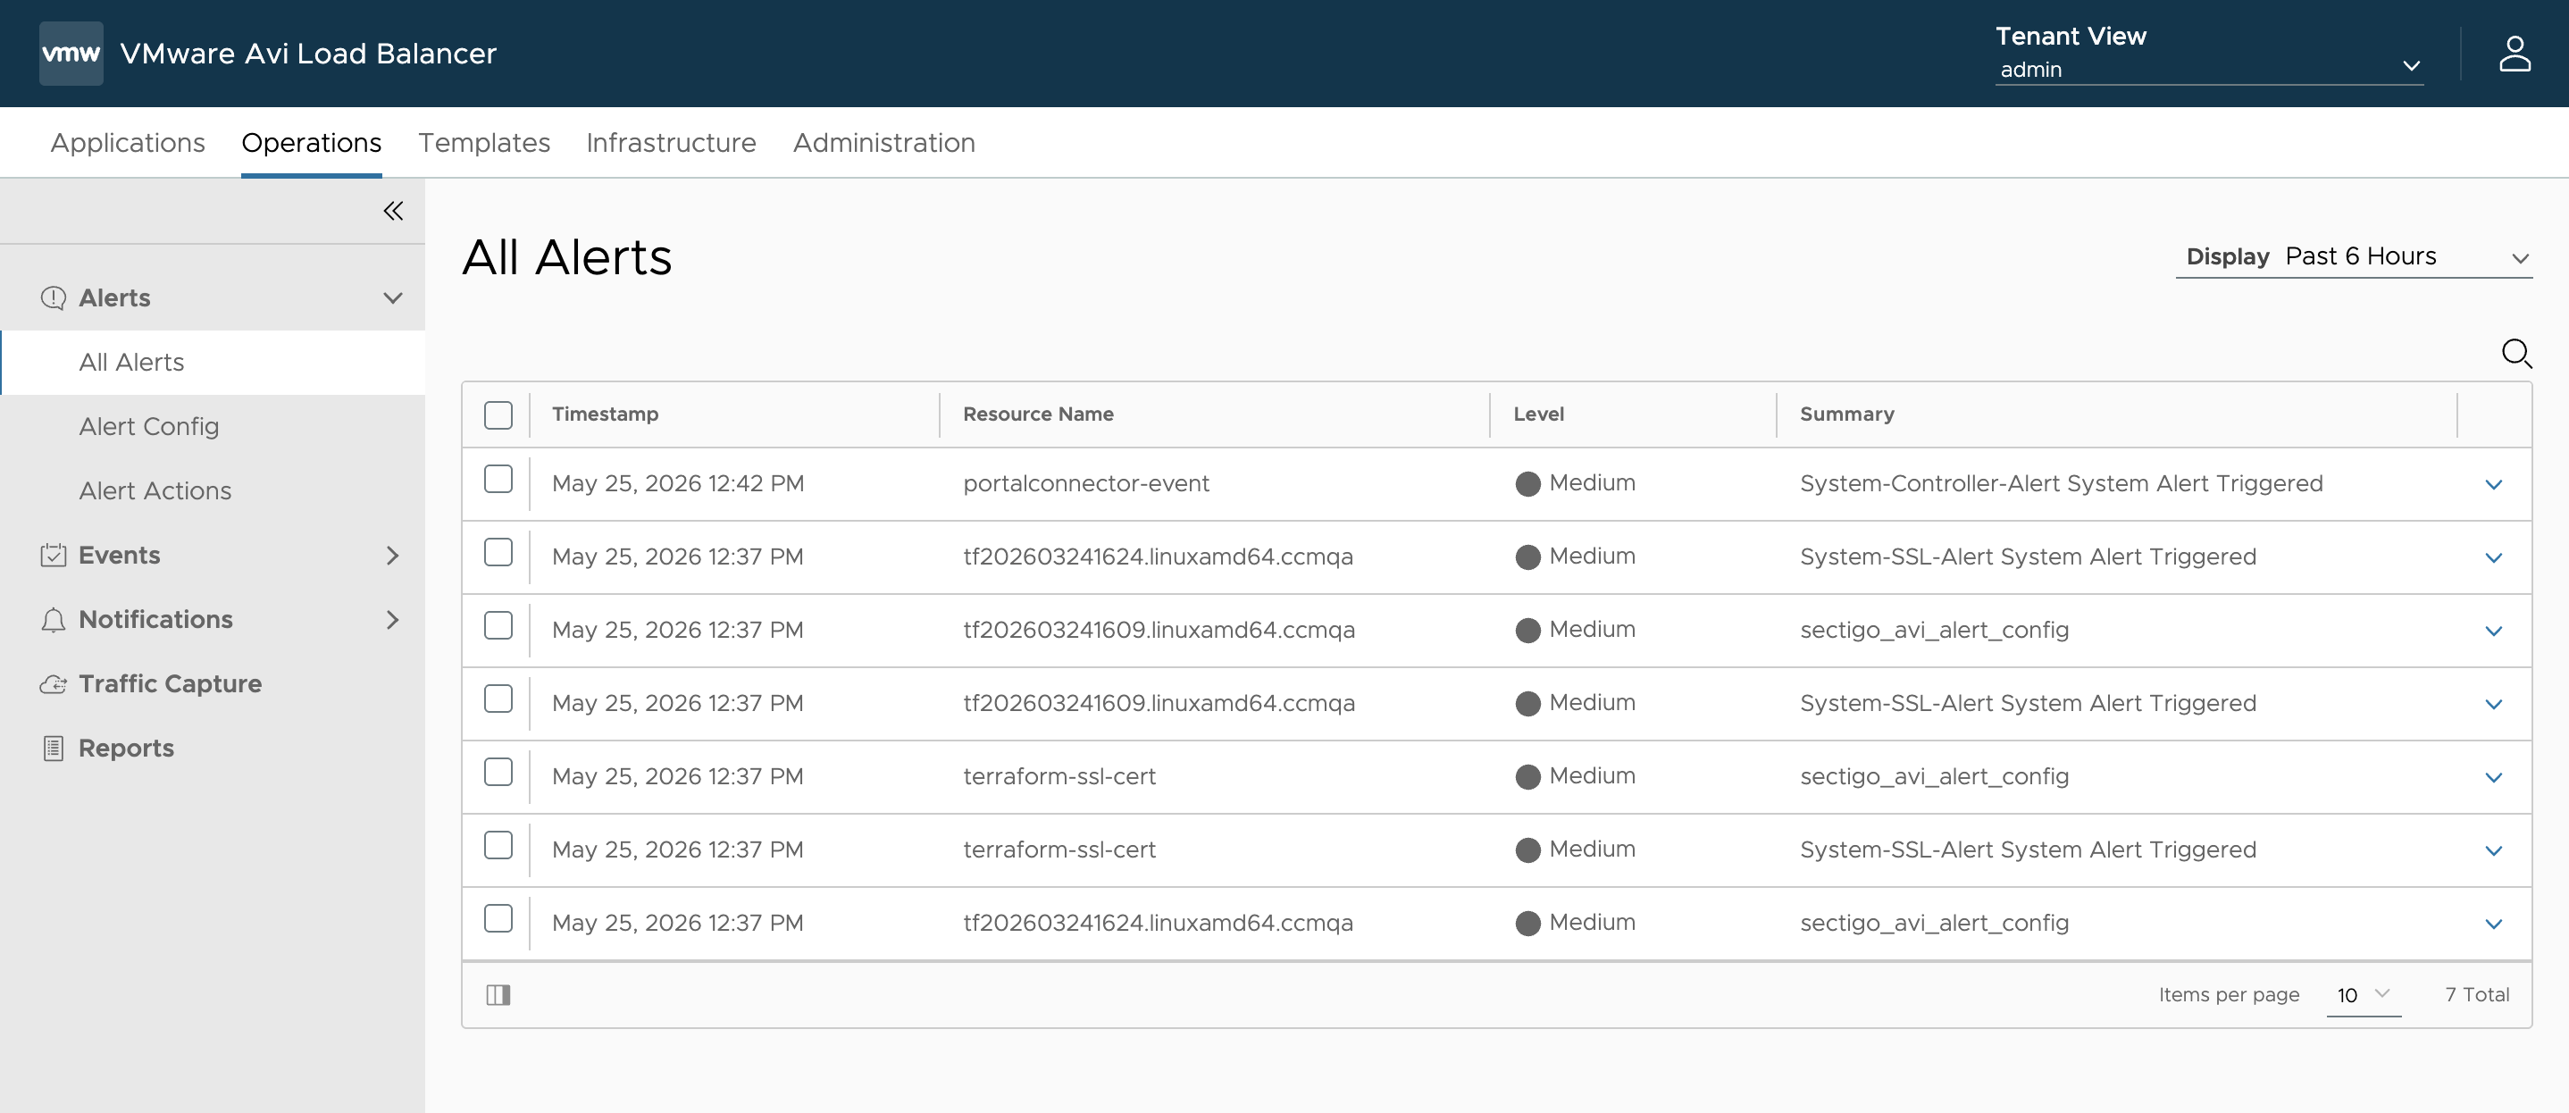Click the 'VMware Avi Load Balancer' title
2569x1113 pixels.
[308, 53]
